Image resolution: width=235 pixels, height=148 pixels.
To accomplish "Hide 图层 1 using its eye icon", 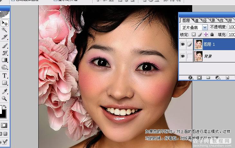I will point(183,44).
